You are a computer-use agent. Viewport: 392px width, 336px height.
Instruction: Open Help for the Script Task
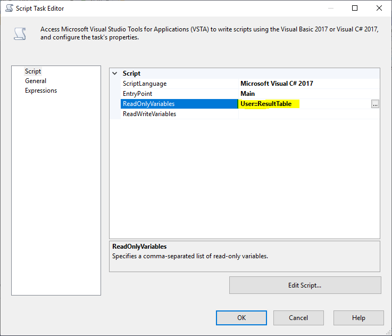coord(358,318)
